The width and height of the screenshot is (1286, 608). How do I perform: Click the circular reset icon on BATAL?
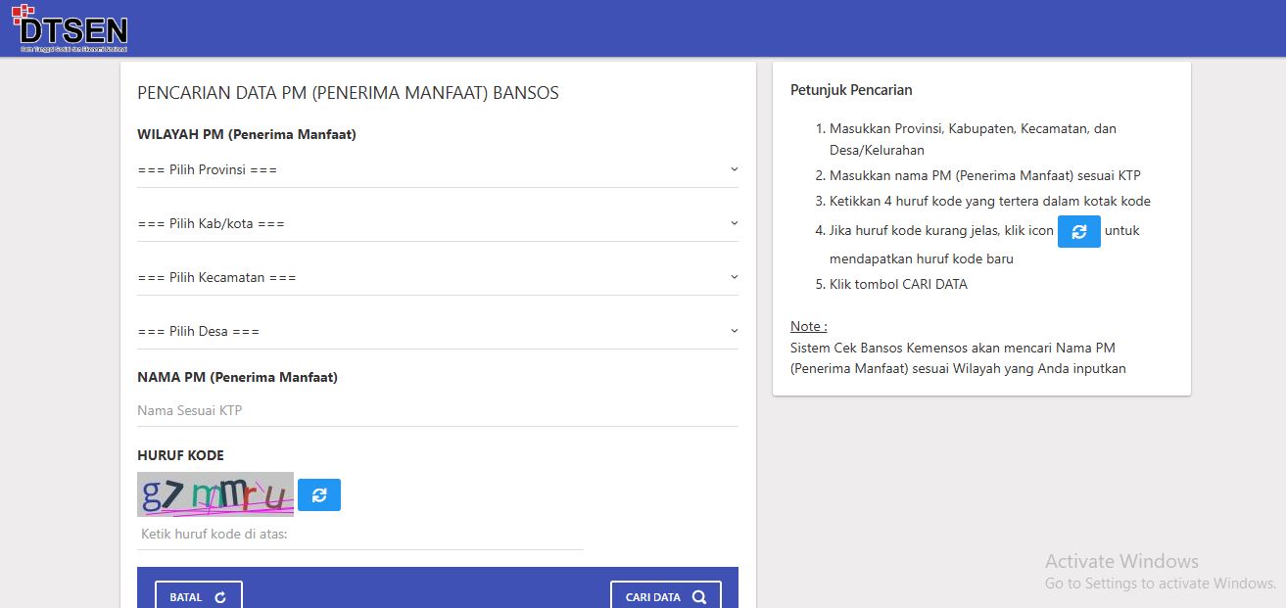point(220,597)
